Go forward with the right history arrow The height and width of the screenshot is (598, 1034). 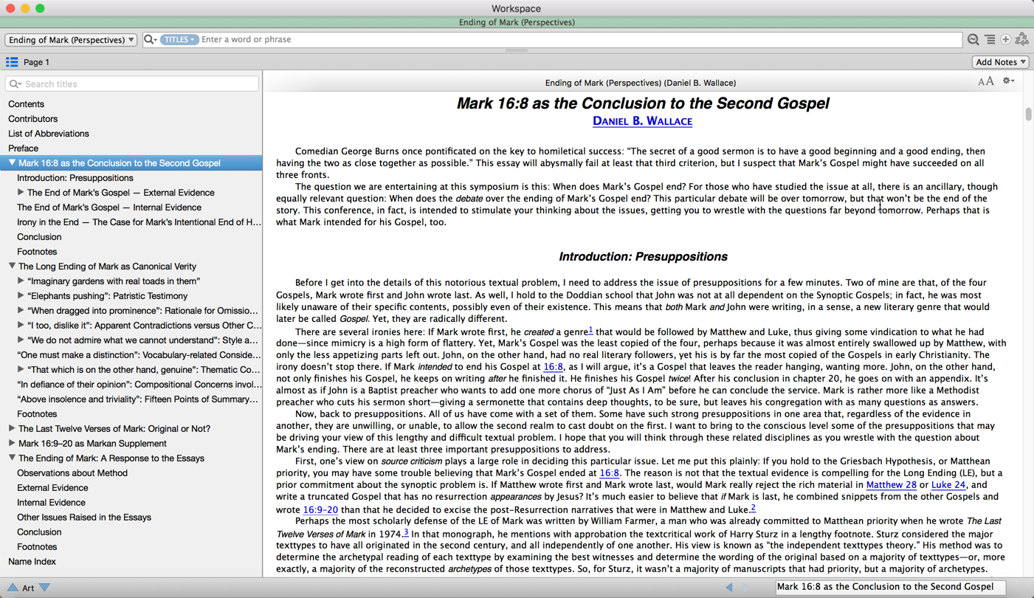(x=745, y=588)
